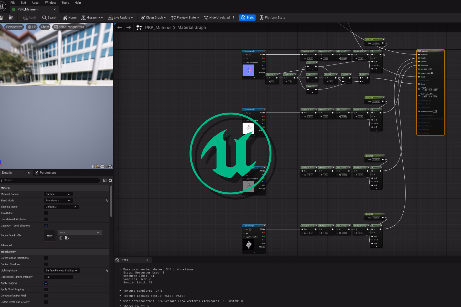This screenshot has width=461, height=307.
Task: Uncheck Cast Ray Traced Shadows
Action: coord(46,226)
